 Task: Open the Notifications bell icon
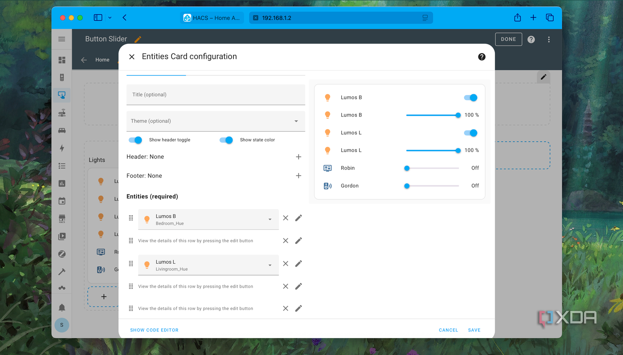62,307
